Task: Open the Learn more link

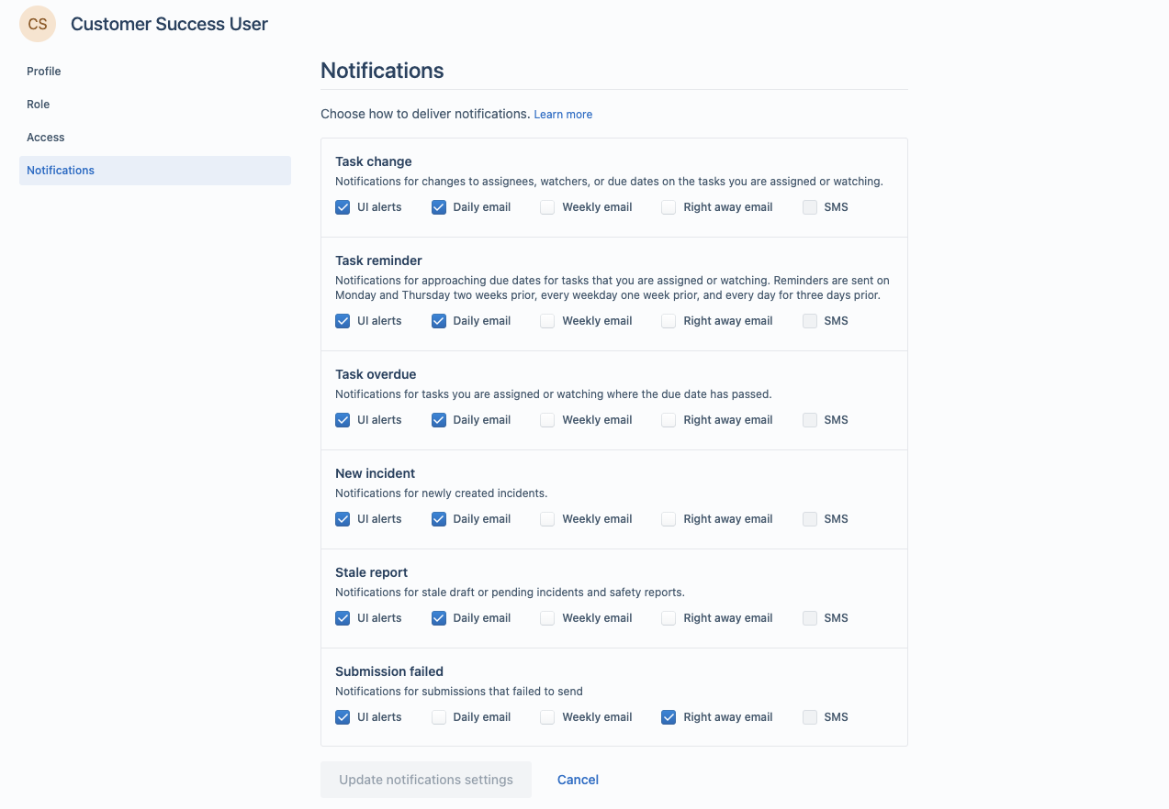Action: tap(563, 115)
